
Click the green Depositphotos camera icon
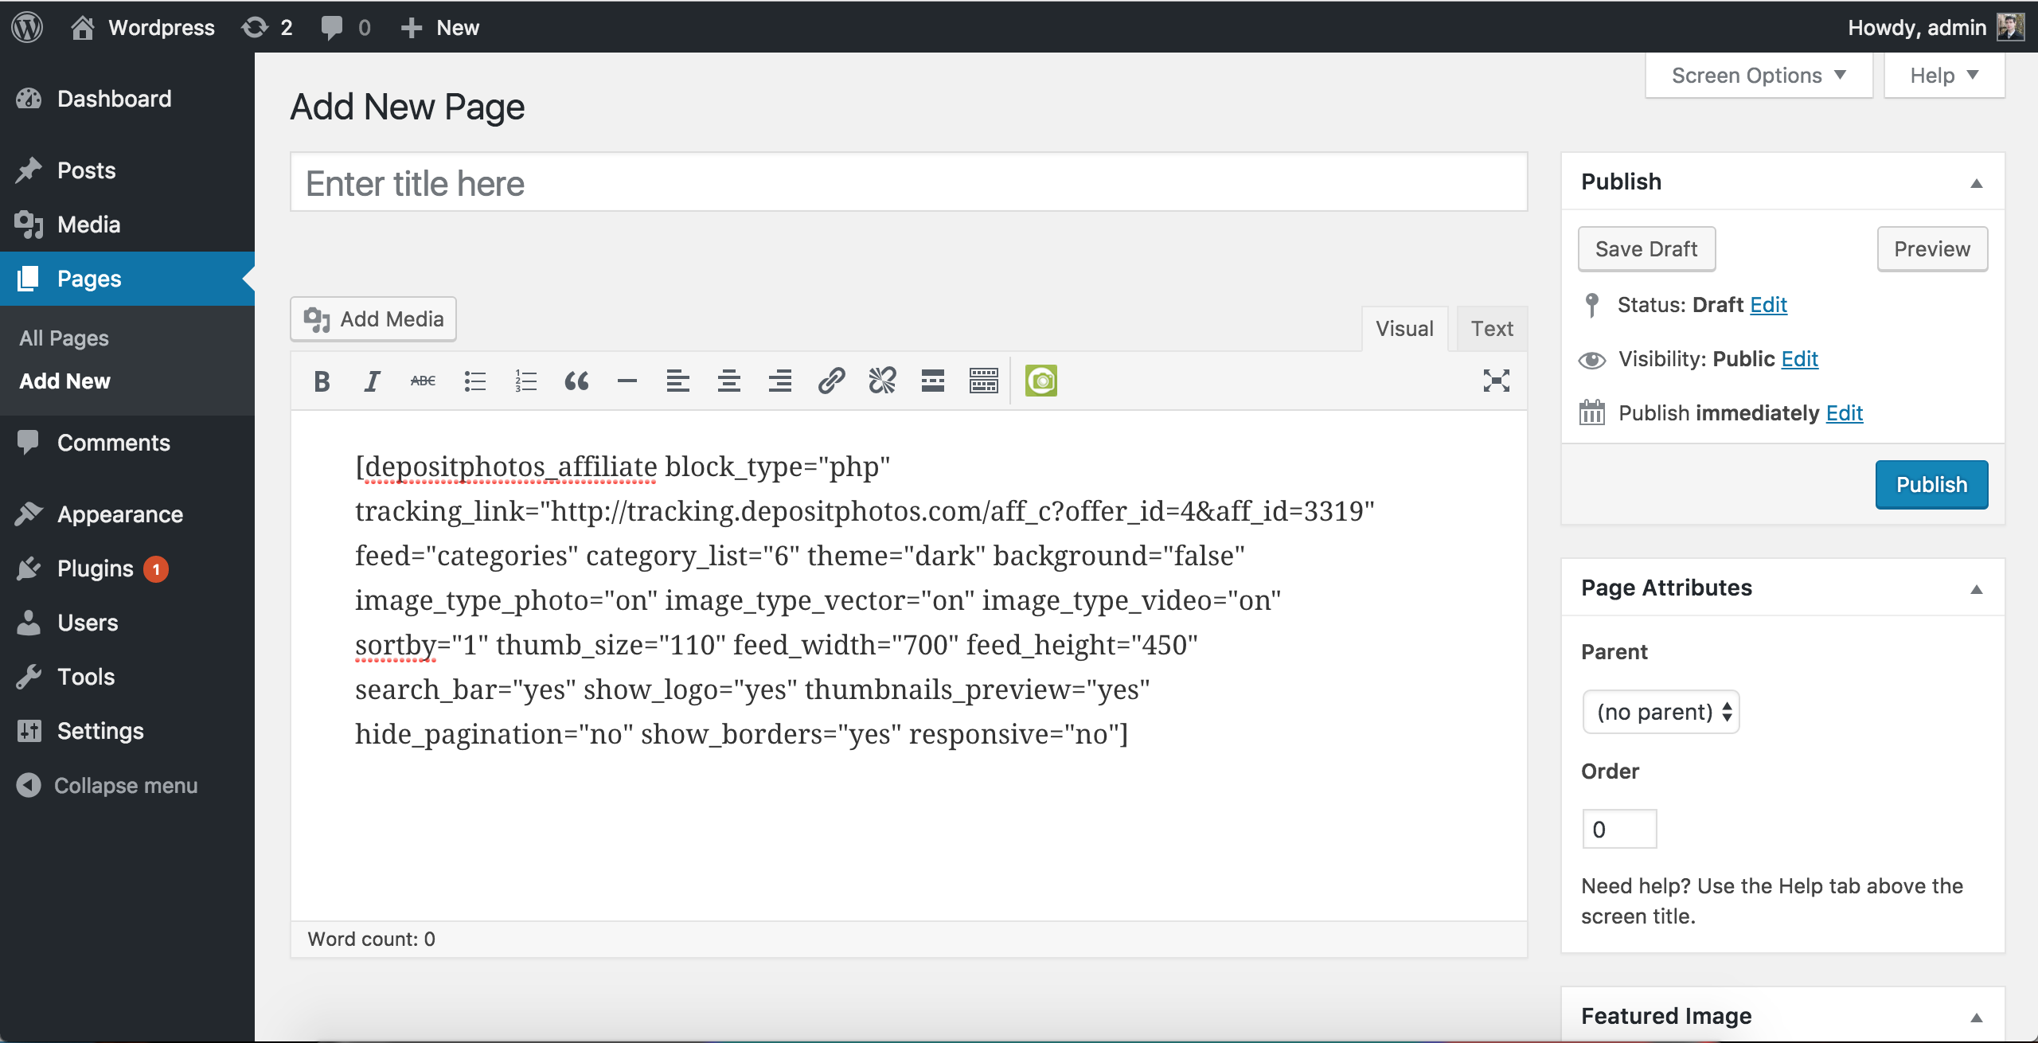tap(1041, 381)
